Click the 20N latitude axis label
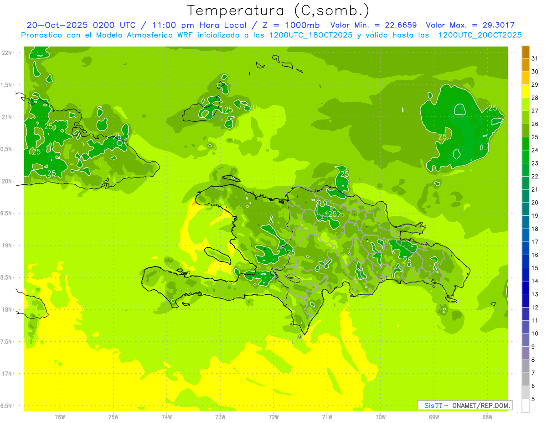 click(7, 181)
